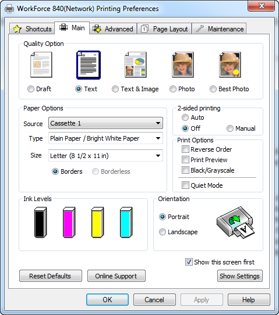The image size is (279, 315).
Task: Expand the paper Source dropdown
Action: coord(105,123)
